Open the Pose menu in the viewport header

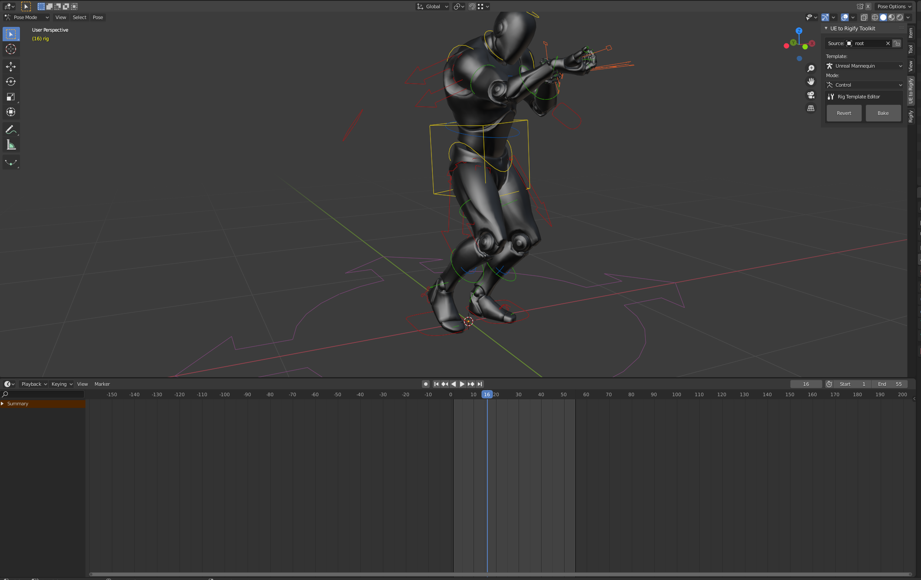(98, 17)
